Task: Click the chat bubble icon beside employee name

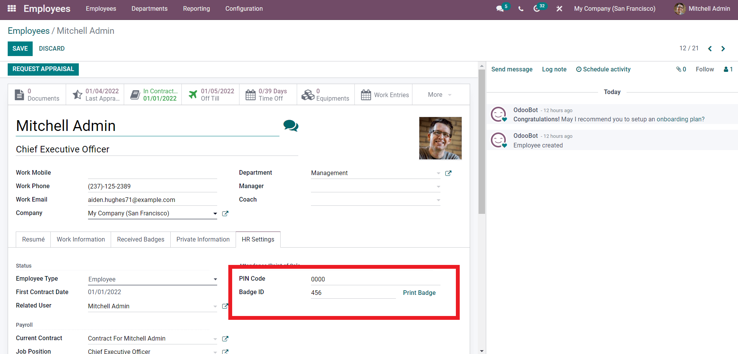Action: [x=291, y=126]
